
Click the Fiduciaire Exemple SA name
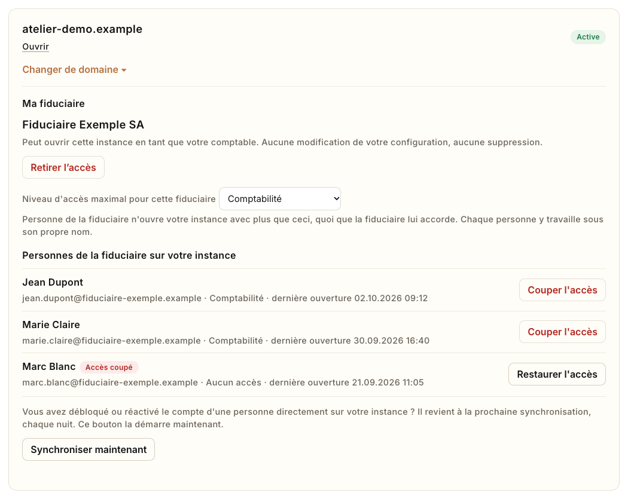click(x=83, y=125)
